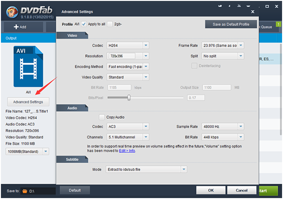Screen dimensions: 283x199
Task: Click the Advanced Settings button in sidebar
Action: tap(28, 102)
